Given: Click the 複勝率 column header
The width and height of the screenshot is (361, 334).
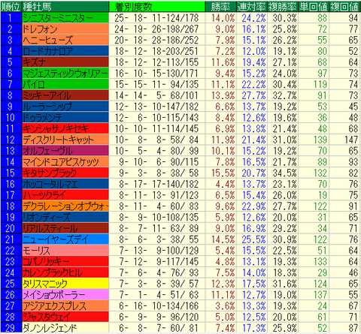Looking at the screenshot, I should [282, 7].
